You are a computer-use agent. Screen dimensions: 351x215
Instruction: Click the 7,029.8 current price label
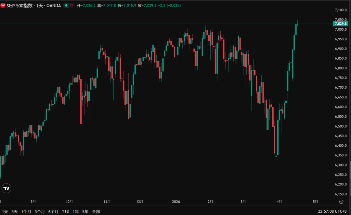pos(340,24)
